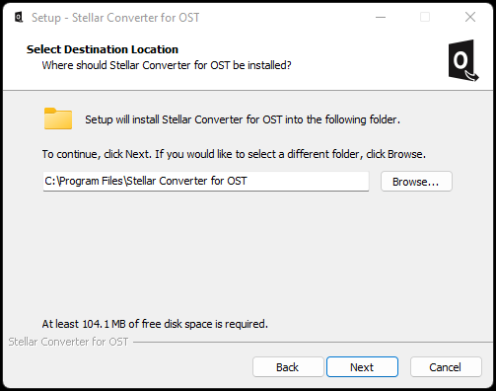Open the Browse... folder picker
Screen dimensions: 496x391
click(x=416, y=182)
